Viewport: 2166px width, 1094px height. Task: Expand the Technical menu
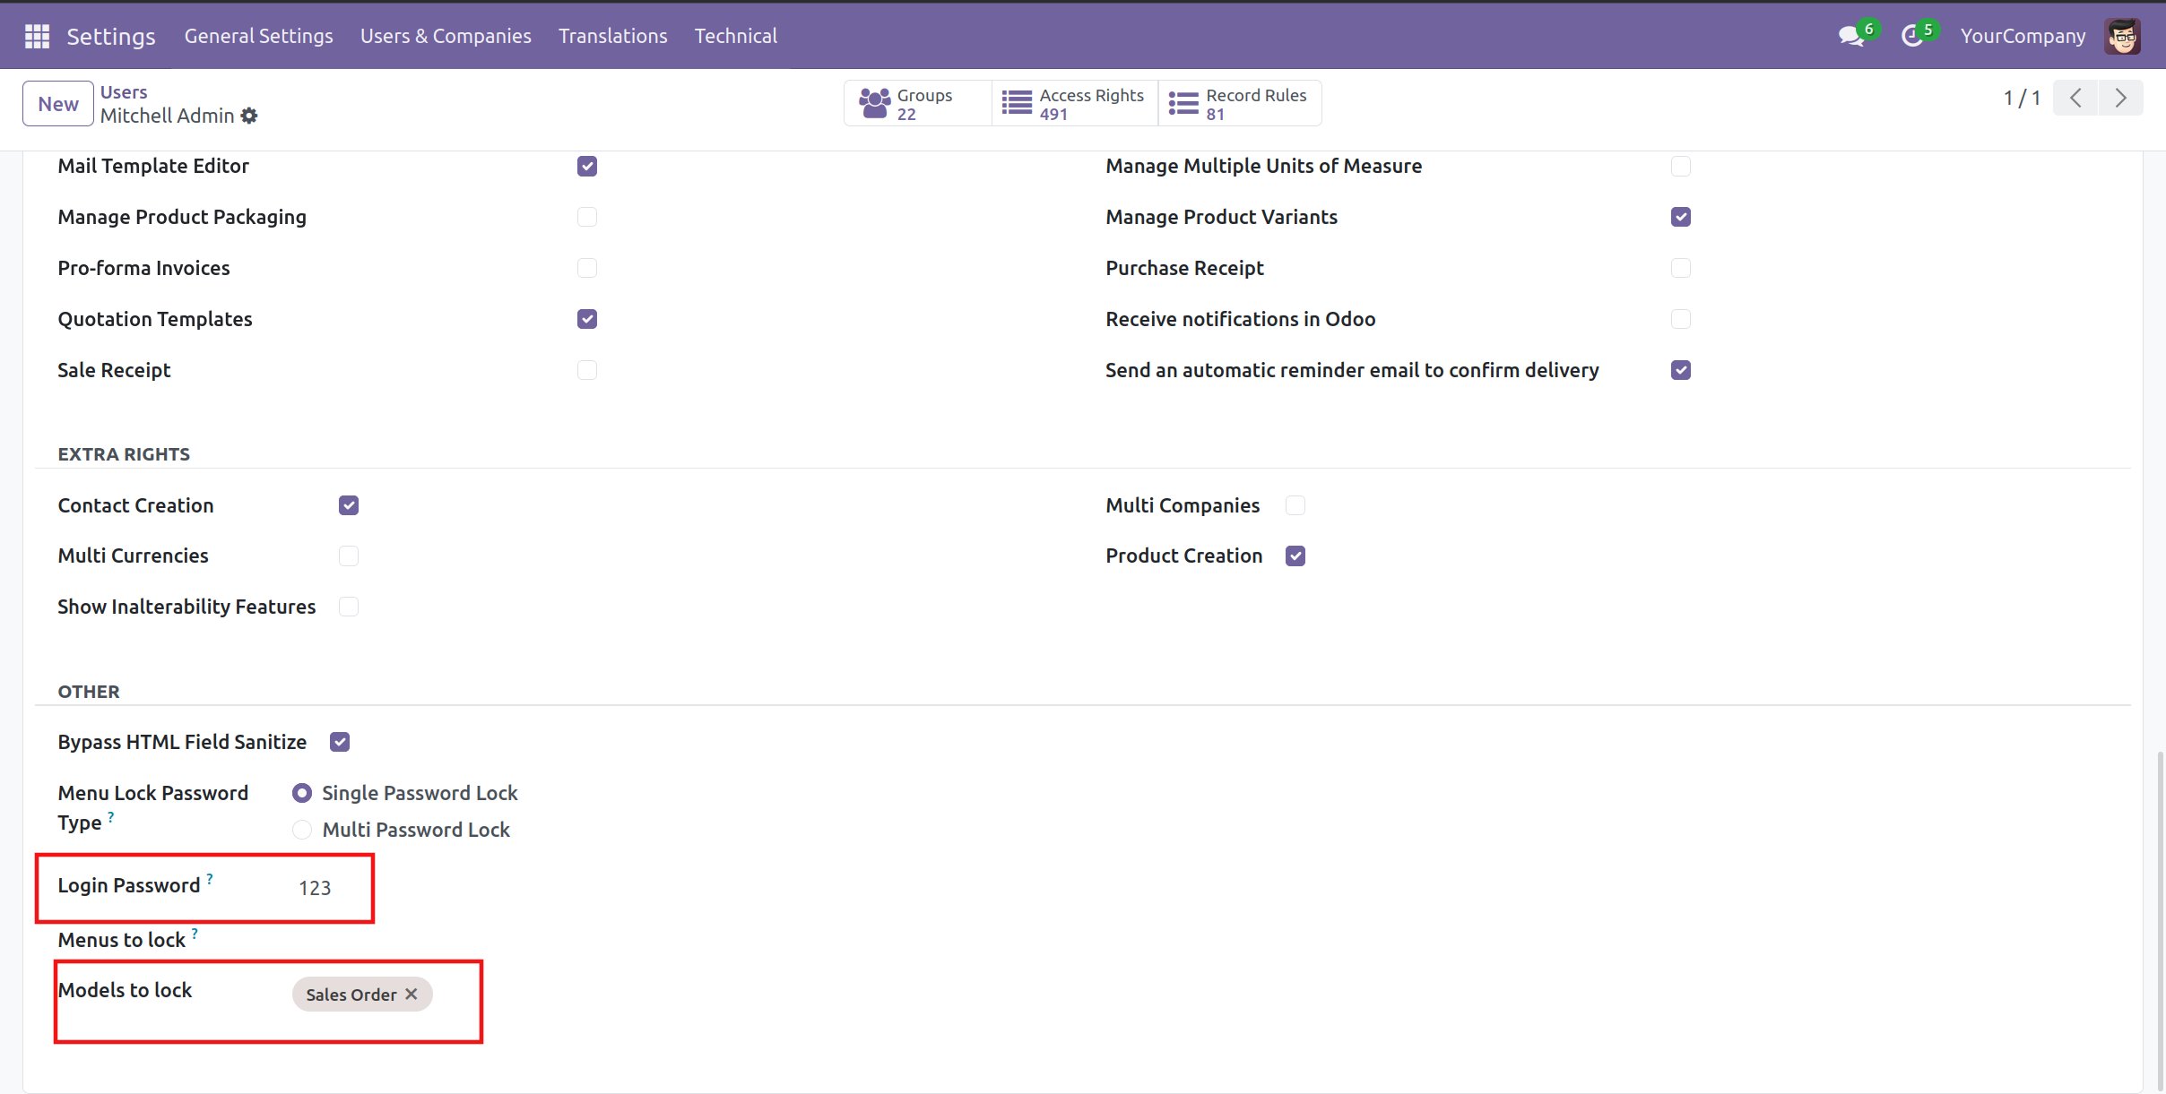(x=735, y=36)
